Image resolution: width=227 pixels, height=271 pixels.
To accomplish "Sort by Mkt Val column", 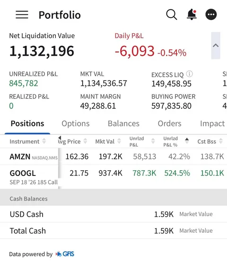I will pos(108,141).
